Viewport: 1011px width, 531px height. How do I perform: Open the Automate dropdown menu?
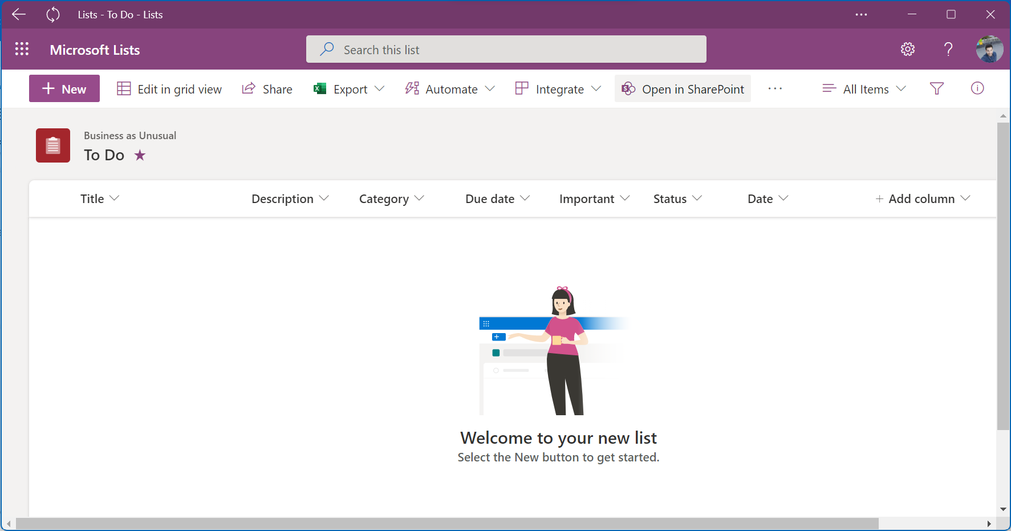[x=450, y=89]
